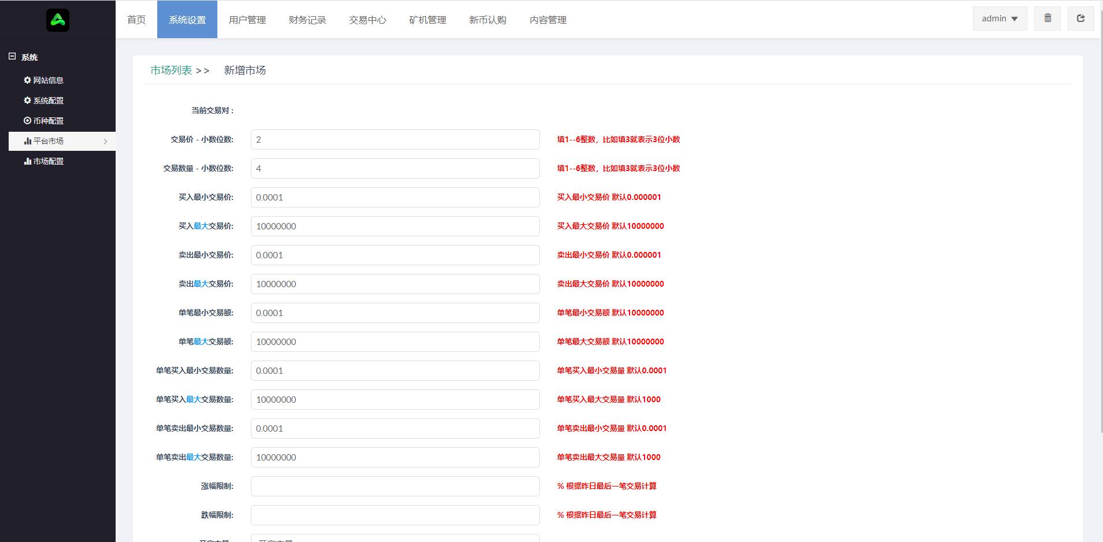Viewport: 1103px width, 542px height.
Task: Open the 财务记录 section
Action: click(x=307, y=19)
